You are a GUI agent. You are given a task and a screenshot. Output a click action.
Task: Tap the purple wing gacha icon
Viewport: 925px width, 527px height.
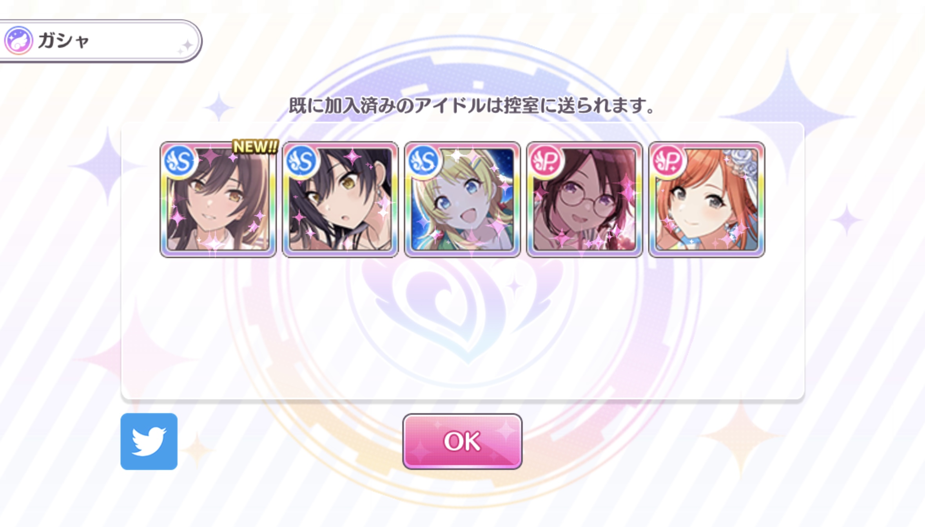tap(18, 40)
